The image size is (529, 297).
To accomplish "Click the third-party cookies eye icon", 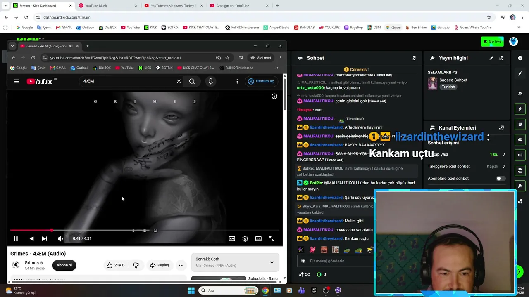I will 218,58.
